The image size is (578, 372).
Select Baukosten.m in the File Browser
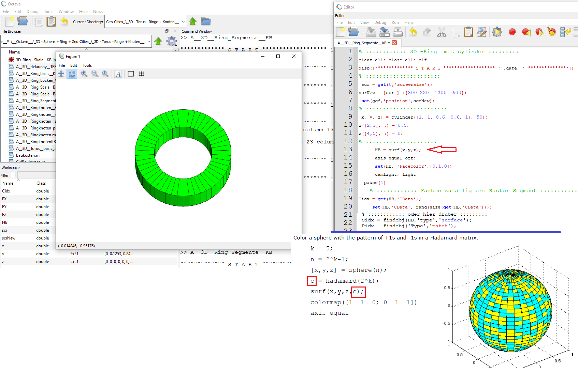coord(28,155)
